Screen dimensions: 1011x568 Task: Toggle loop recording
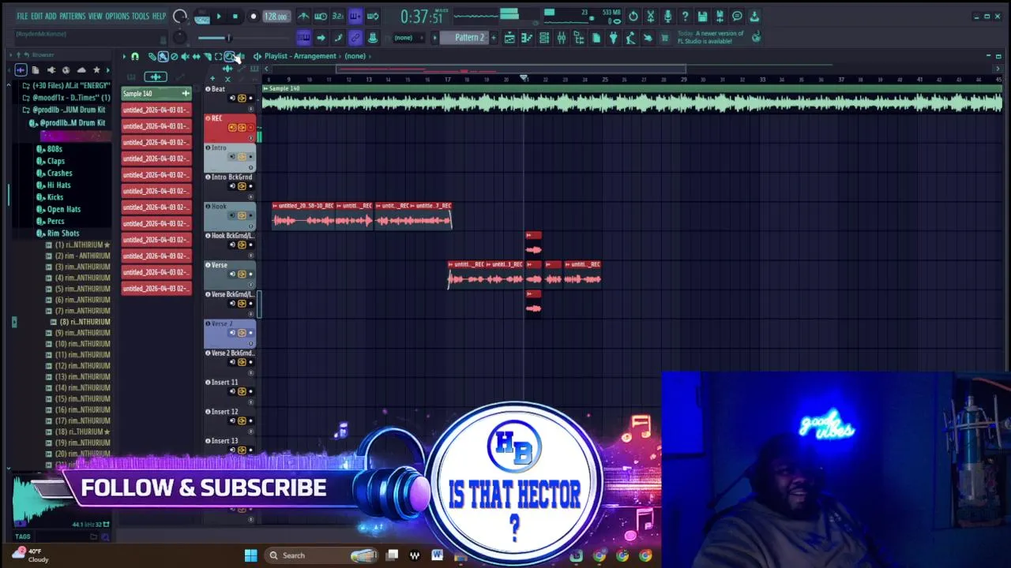point(373,16)
